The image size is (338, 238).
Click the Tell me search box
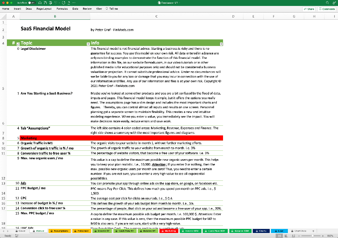(x=112, y=9)
